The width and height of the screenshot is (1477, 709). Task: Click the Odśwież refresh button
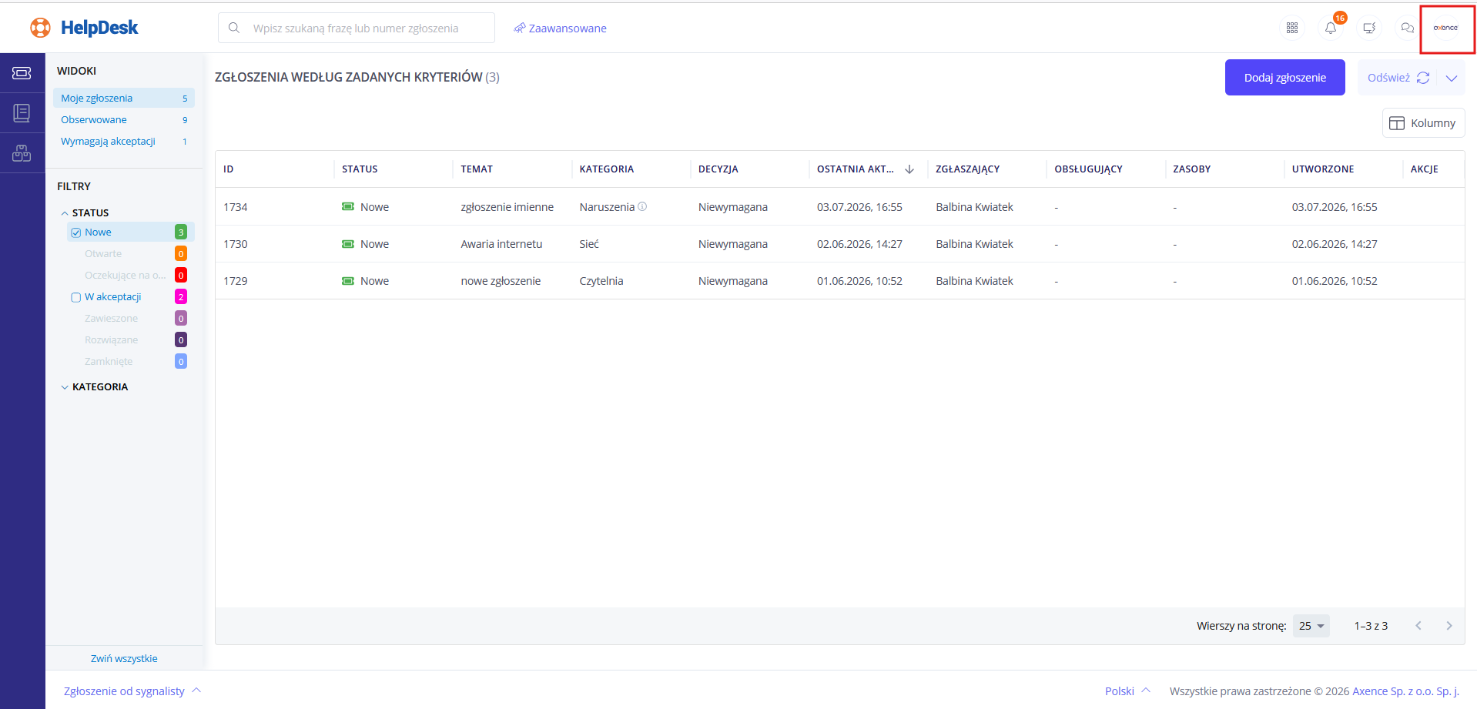tap(1398, 78)
